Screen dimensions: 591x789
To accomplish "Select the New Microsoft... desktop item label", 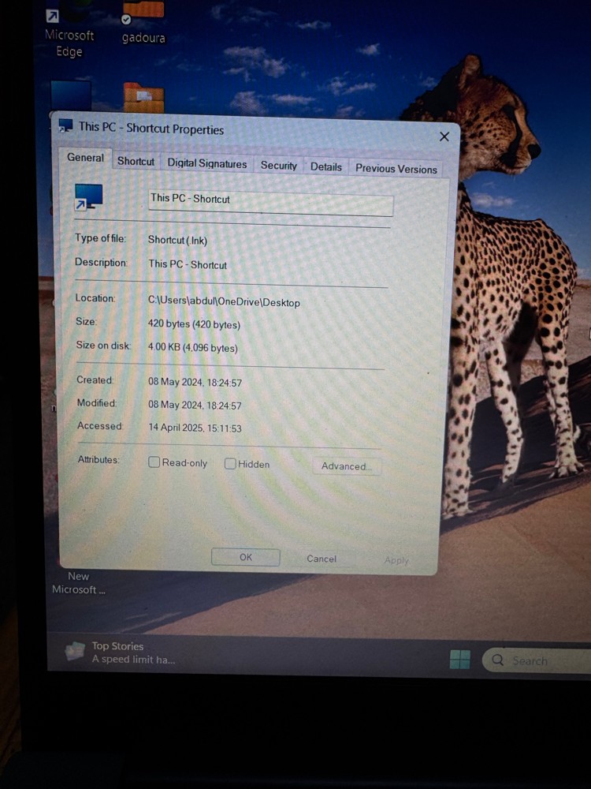I will [78, 583].
